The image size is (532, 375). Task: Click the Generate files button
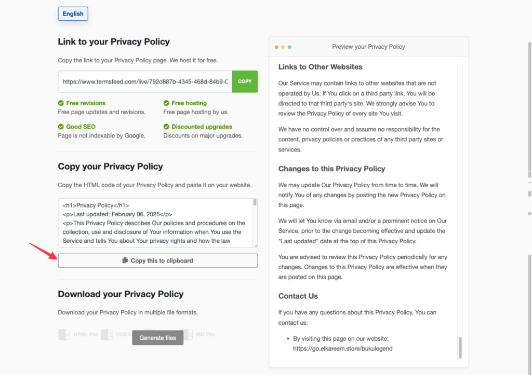(157, 338)
